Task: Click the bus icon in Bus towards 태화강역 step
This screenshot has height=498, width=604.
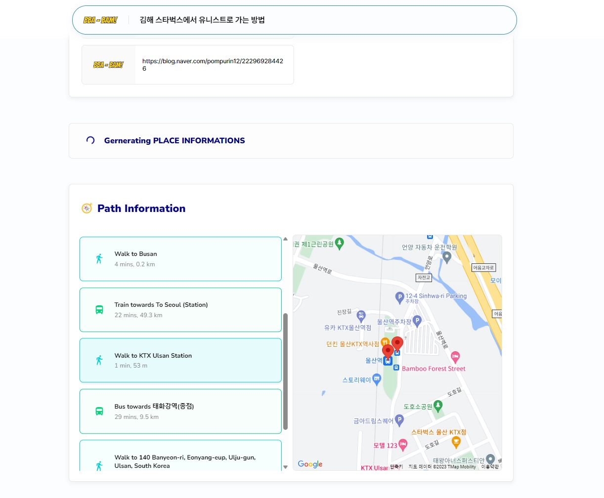Action: click(x=99, y=411)
